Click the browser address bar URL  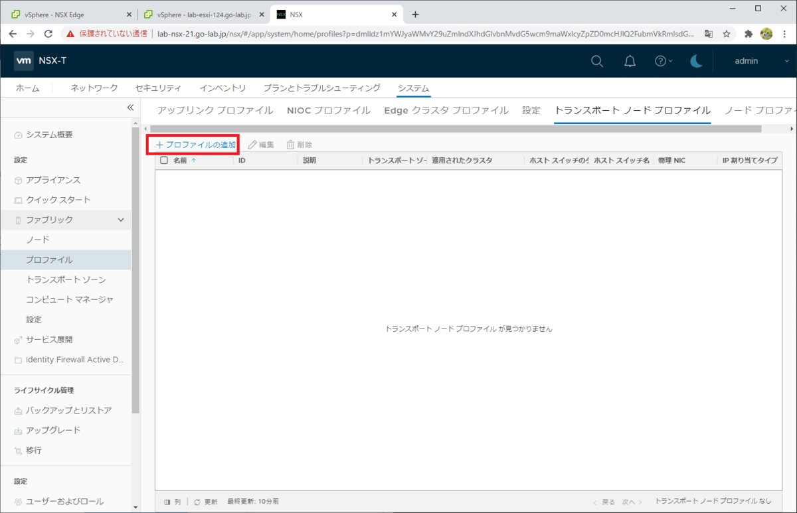pyautogui.click(x=425, y=33)
